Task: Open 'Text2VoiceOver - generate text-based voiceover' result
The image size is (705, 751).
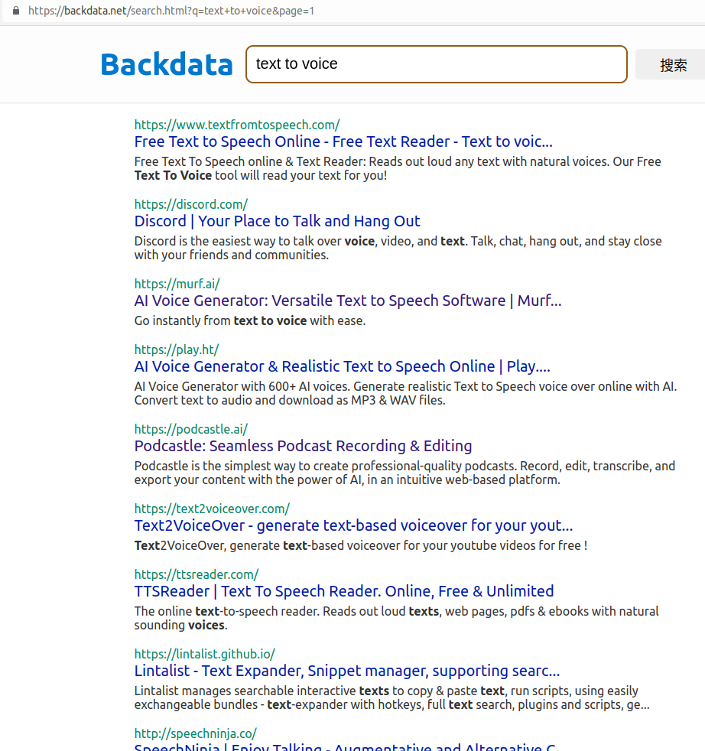Action: (353, 525)
